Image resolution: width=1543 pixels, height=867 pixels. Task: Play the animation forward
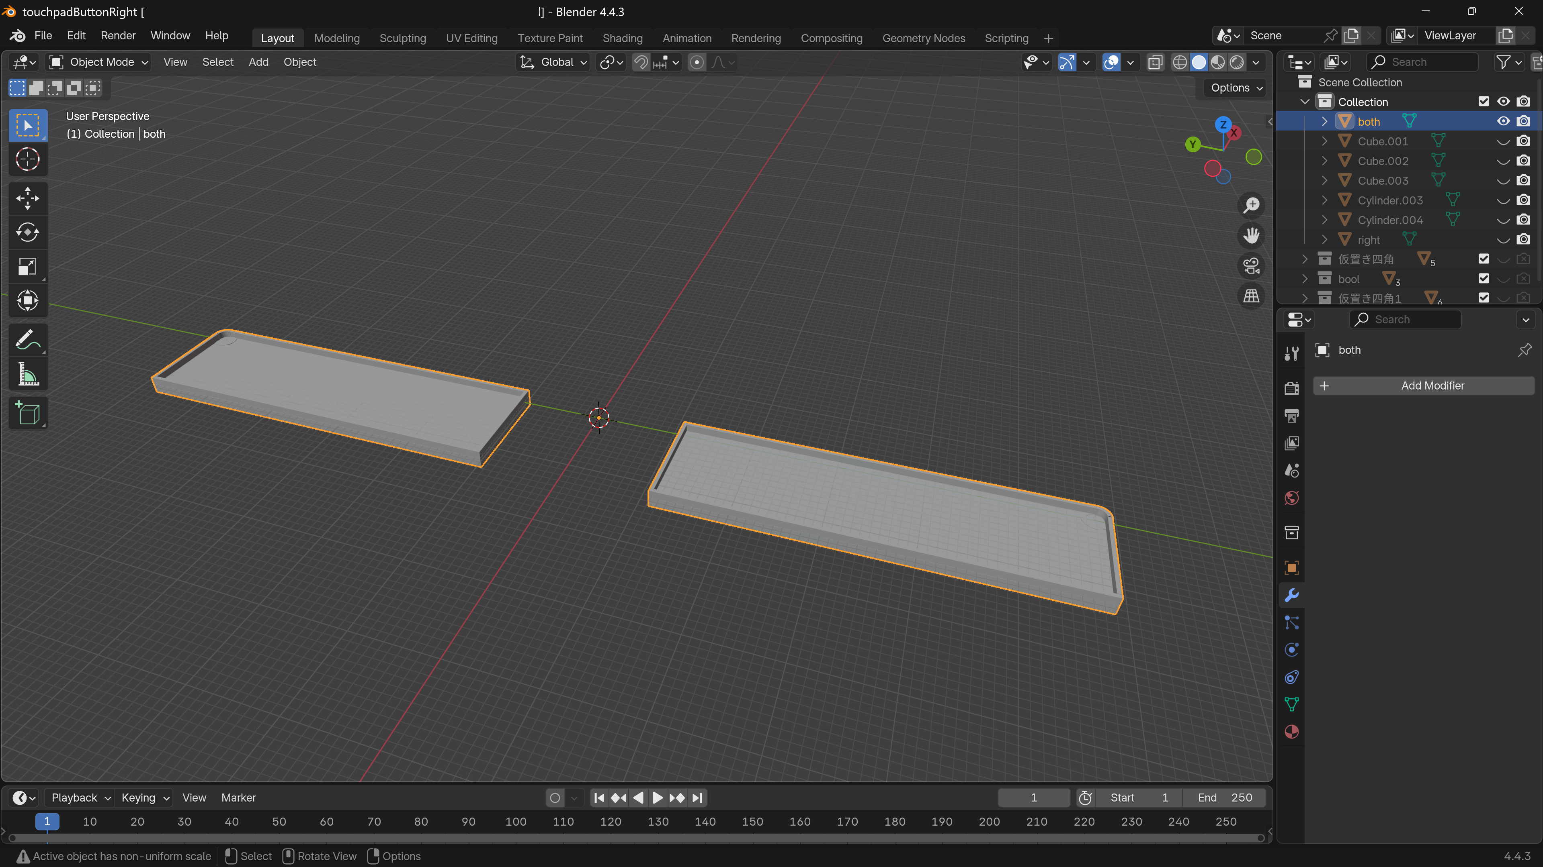[x=657, y=798]
